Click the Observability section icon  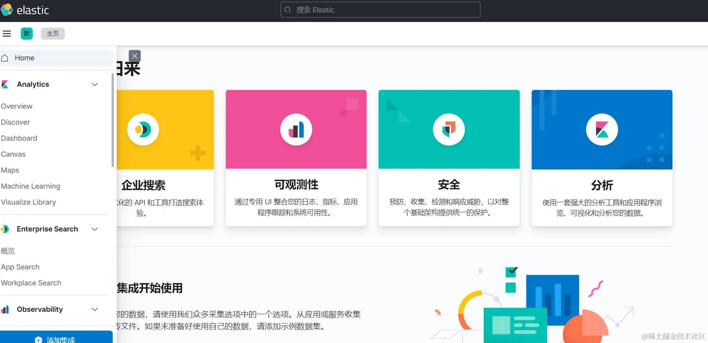tap(5, 309)
